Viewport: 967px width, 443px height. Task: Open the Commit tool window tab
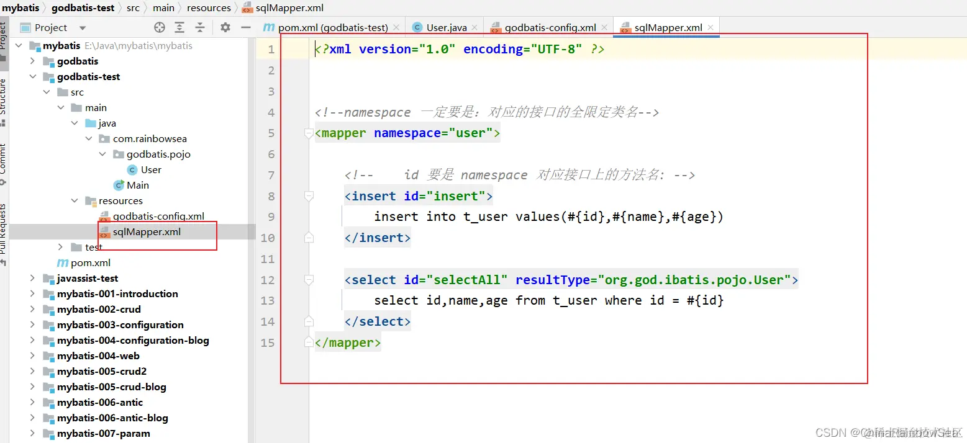(x=4, y=163)
